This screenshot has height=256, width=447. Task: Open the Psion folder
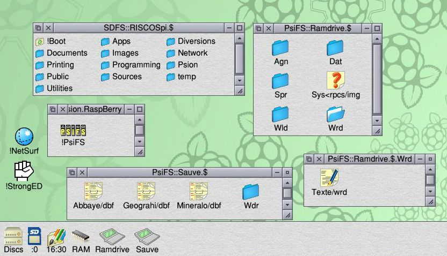[x=182, y=65]
